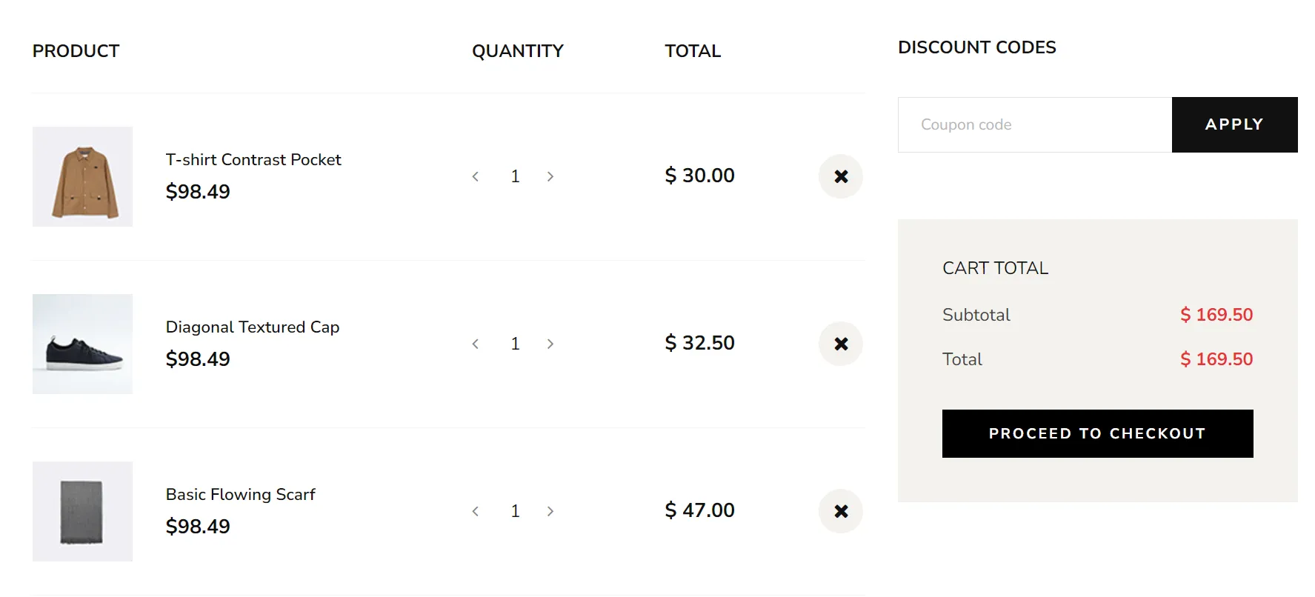Decrease quantity of Diagonal Textured Cap
1315x597 pixels.
[476, 344]
